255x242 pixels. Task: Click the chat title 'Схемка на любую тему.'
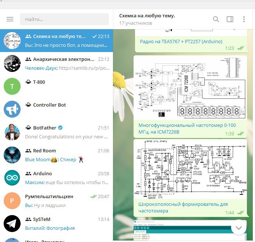point(147,15)
